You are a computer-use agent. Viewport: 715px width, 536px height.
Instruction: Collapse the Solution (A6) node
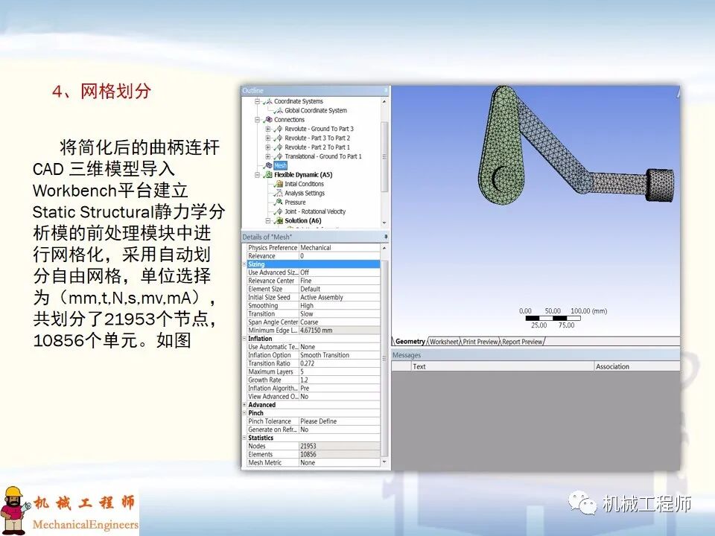(268, 220)
